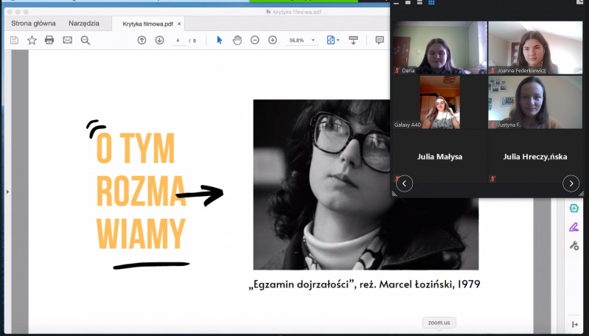Show previous participants page in Zoom
589x336 pixels.
click(x=404, y=183)
